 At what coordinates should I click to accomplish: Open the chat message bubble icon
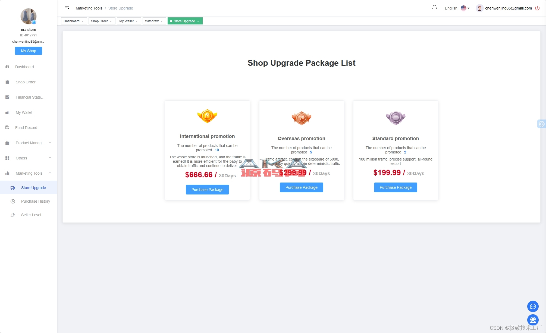[533, 306]
